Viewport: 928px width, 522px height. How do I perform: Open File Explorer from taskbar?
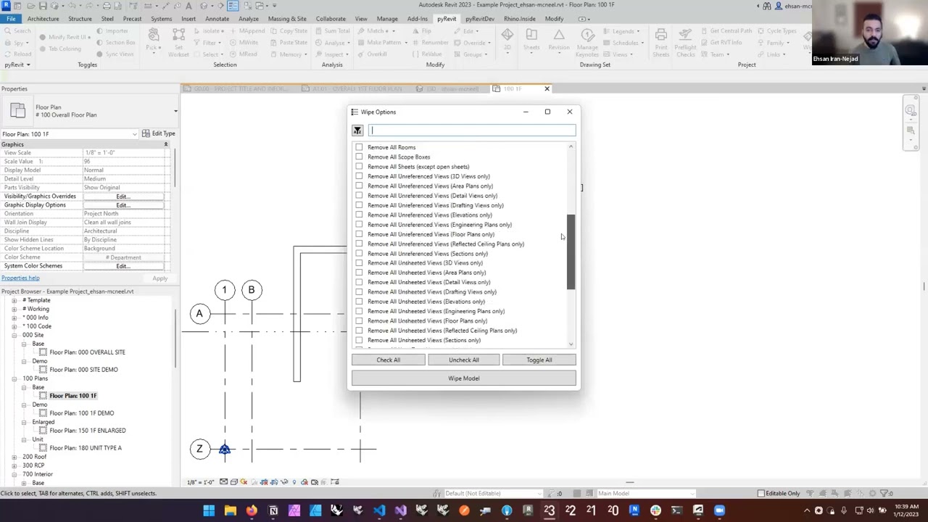click(x=230, y=511)
